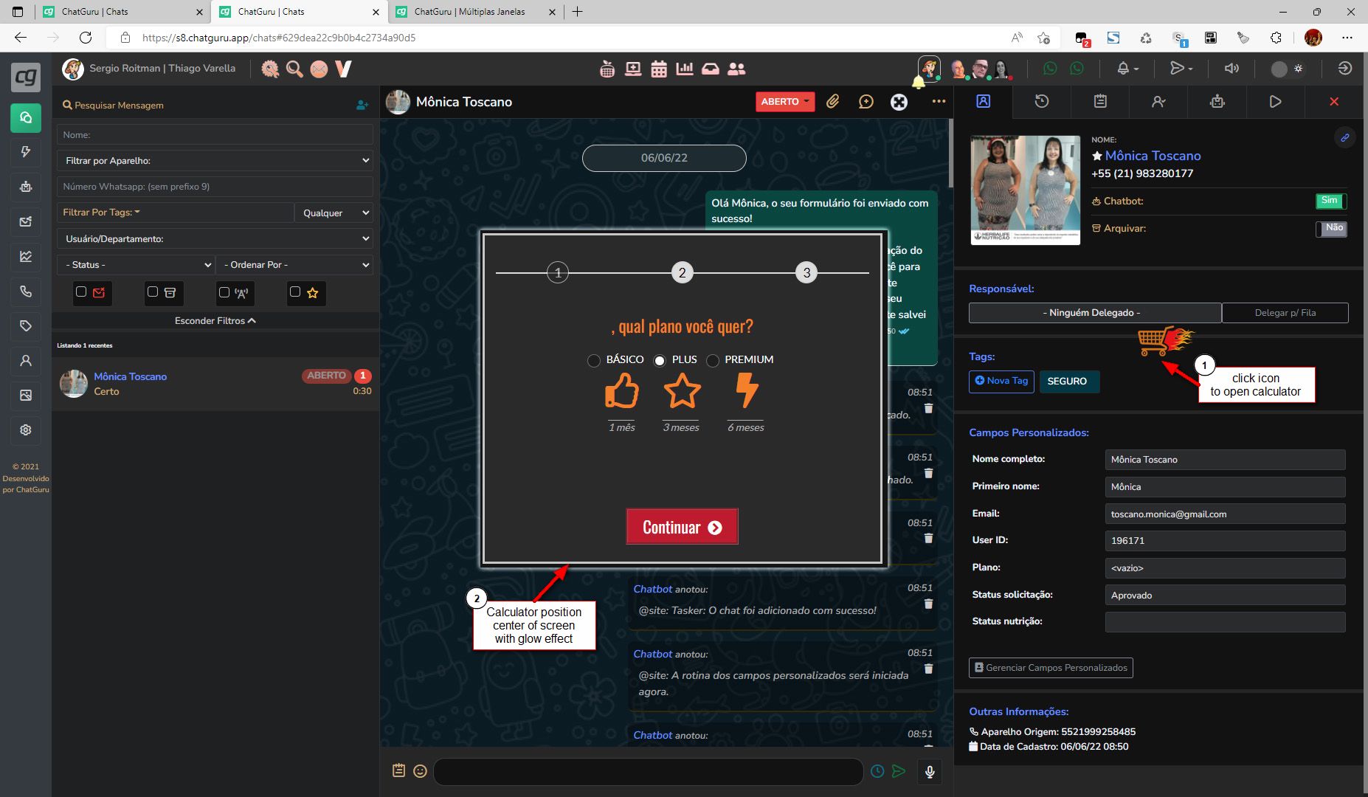
Task: Open the ABERTO status dropdown in chat header
Action: click(x=785, y=102)
